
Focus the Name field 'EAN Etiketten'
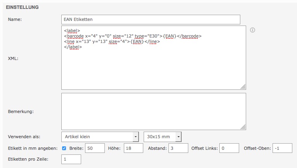151,19
